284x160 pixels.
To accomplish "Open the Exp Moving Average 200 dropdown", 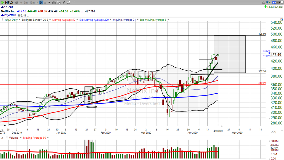I will click(x=110, y=20).
